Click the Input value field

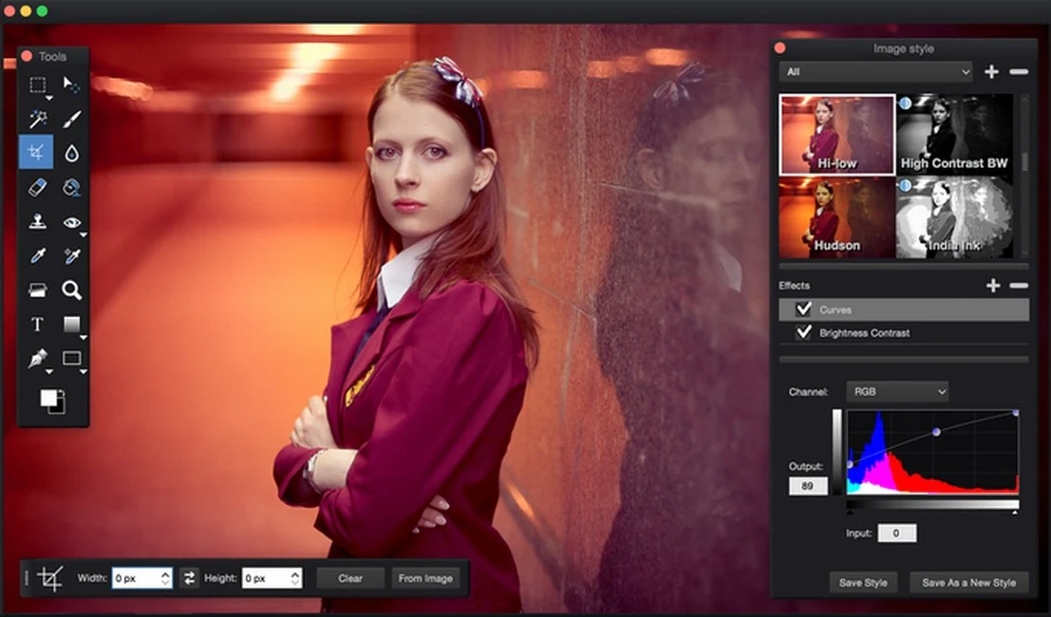897,533
